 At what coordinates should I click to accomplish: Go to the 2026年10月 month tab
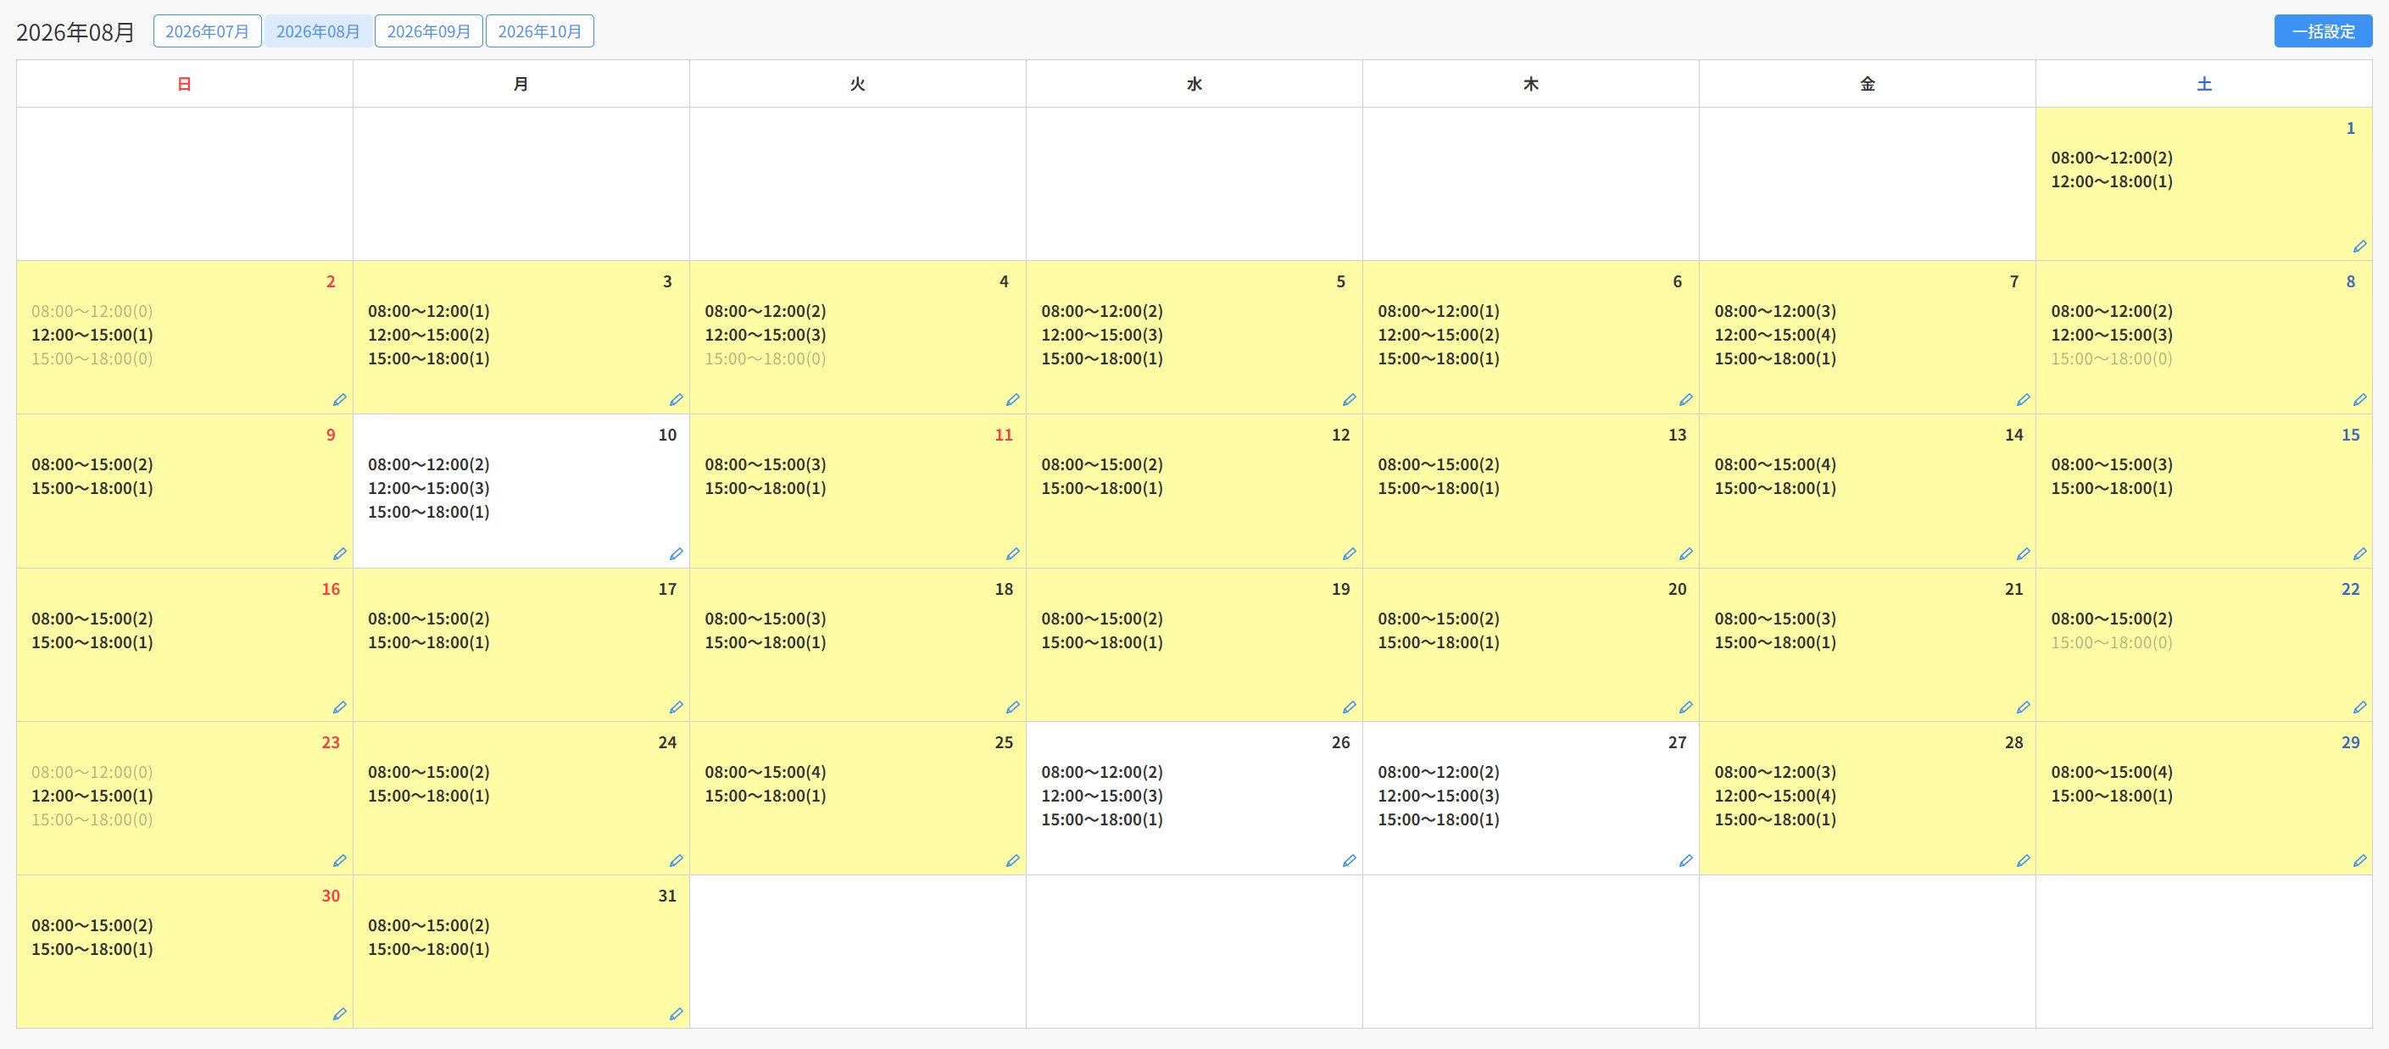coord(540,31)
